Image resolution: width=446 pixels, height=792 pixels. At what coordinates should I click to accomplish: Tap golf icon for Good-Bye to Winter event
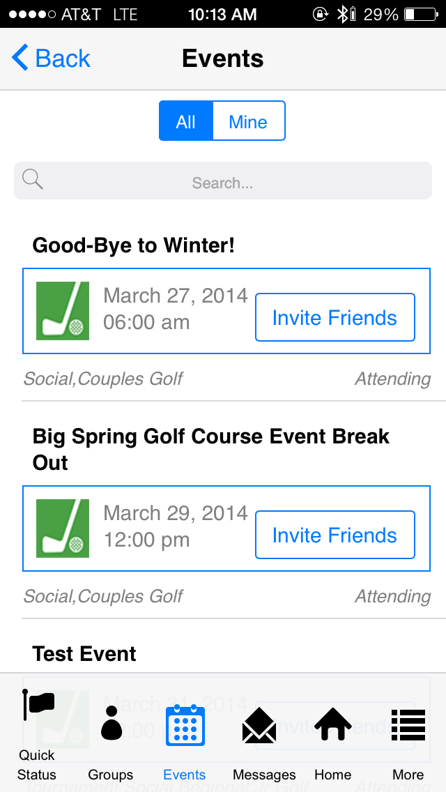(63, 311)
